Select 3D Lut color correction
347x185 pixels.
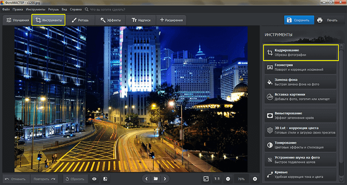coord(301,130)
